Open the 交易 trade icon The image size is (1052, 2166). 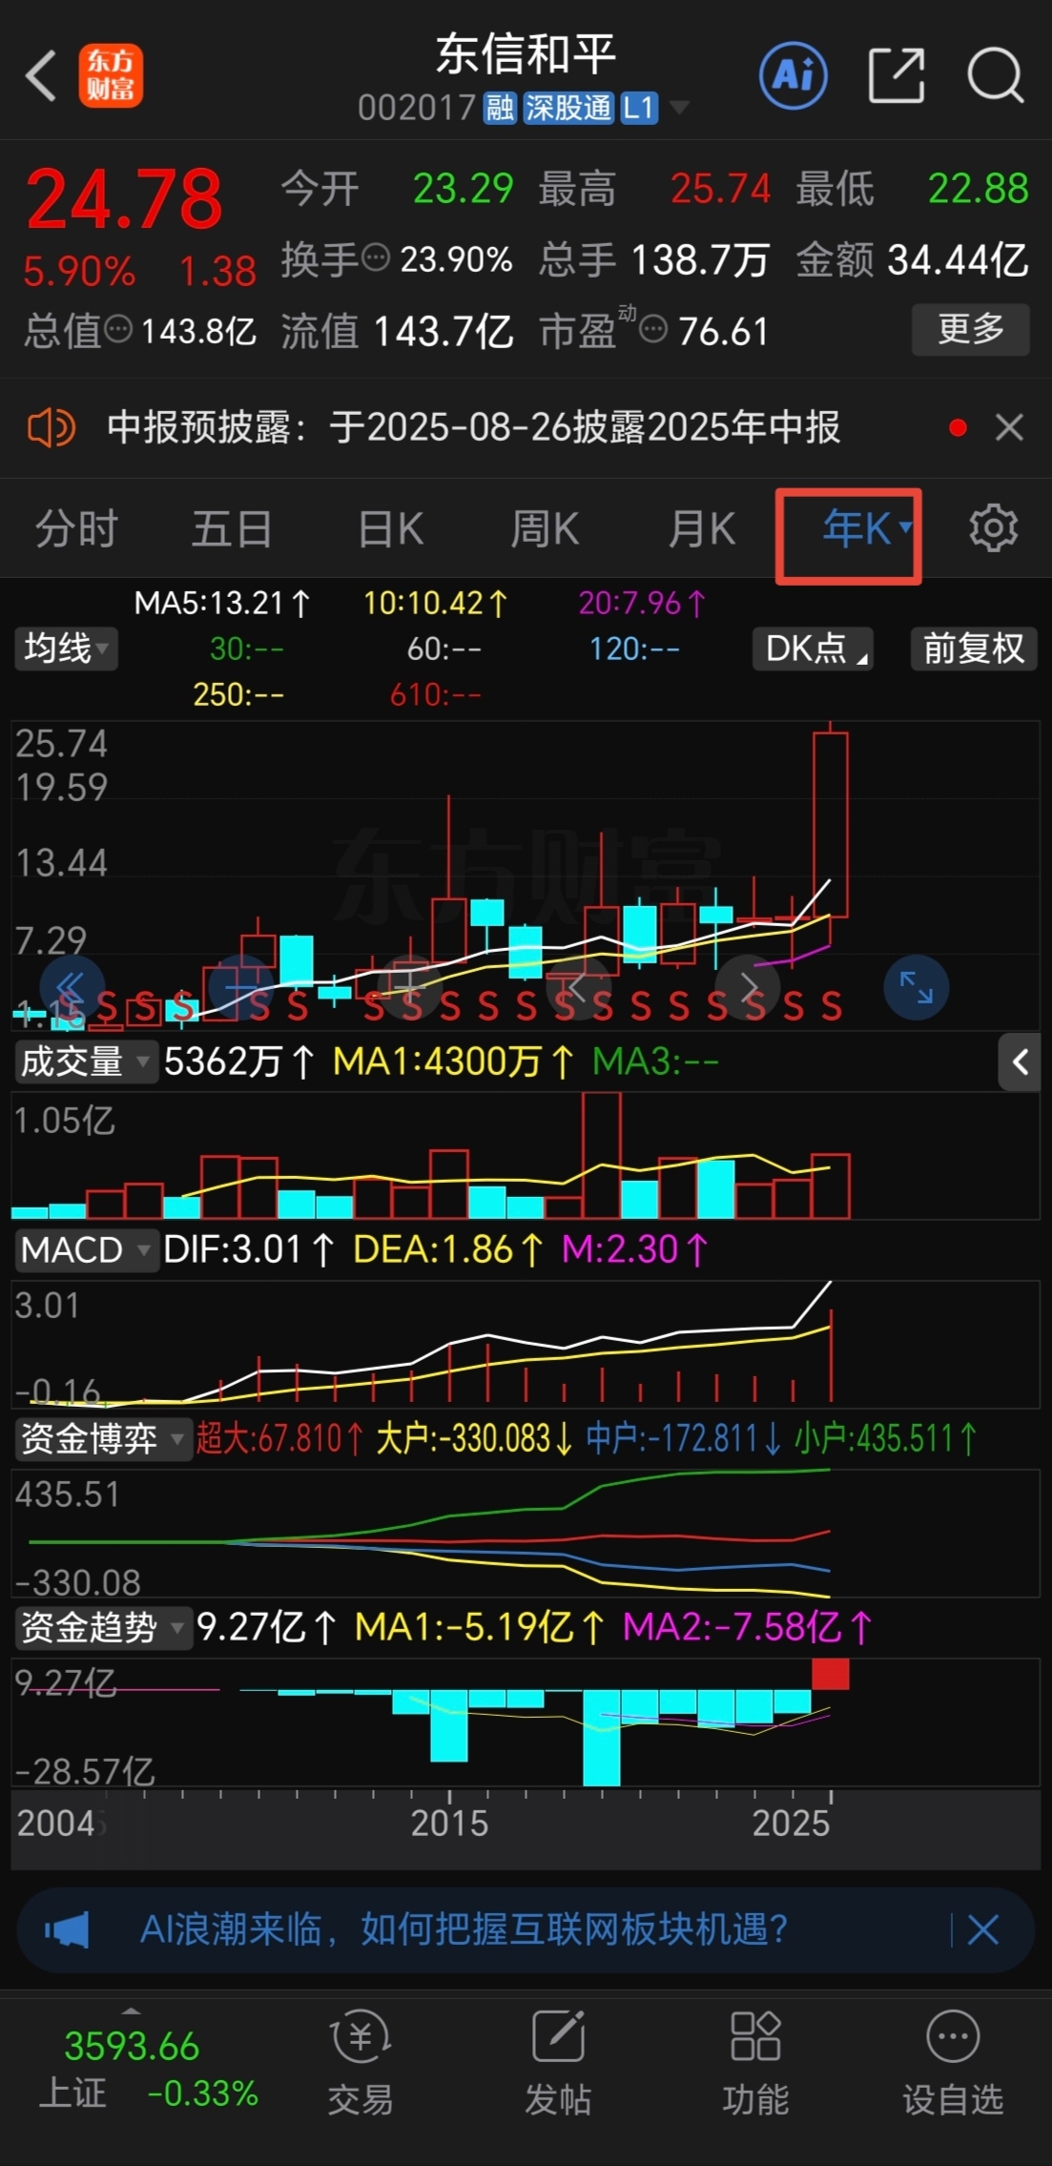(x=361, y=2061)
